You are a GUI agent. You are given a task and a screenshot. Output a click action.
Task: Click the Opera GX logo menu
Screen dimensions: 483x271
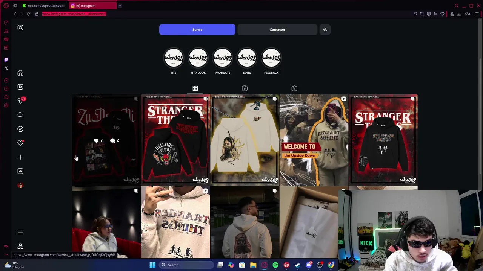click(6, 6)
